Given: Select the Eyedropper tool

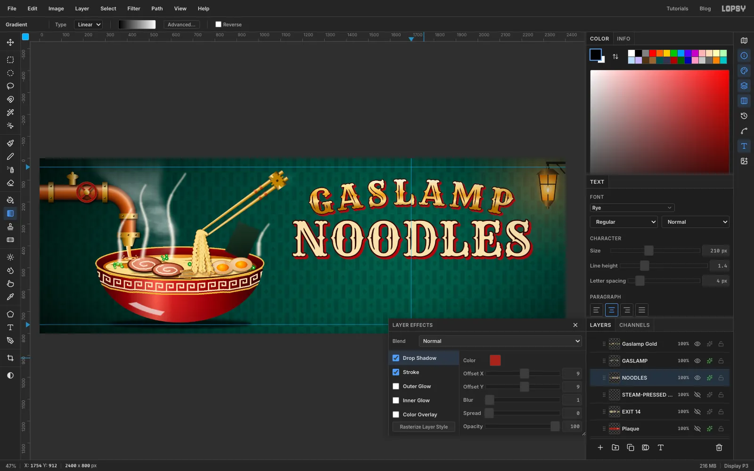Looking at the screenshot, I should [10, 297].
